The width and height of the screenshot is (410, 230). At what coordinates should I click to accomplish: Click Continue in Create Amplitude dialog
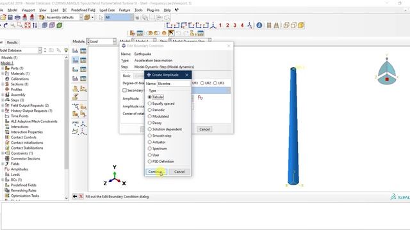(x=156, y=172)
